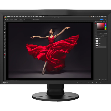Open the Layer menu
Viewport: 111px width, 111px height.
(20, 16)
